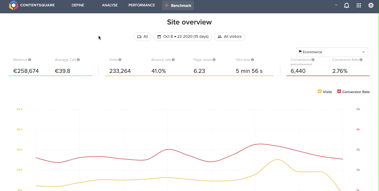Open the All visitors segment filter
The image size is (379, 191).
coord(230,37)
